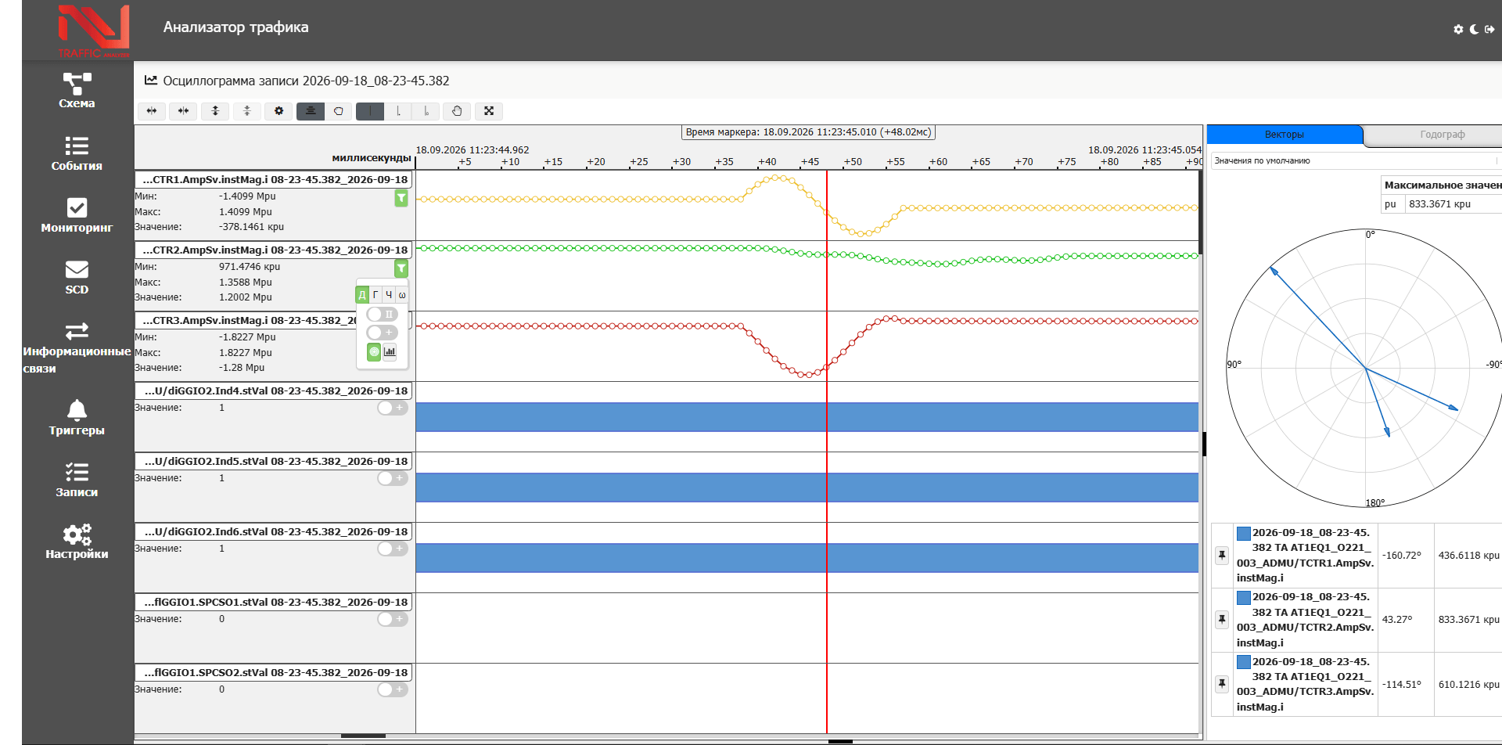Collapse CTR2 signal green filter menu
1502x745 pixels.
coord(401,268)
